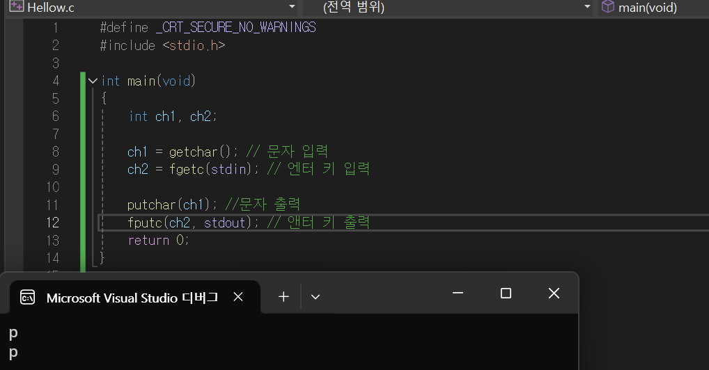
Task: Click the comment '// 문자 입력'
Action: (287, 152)
